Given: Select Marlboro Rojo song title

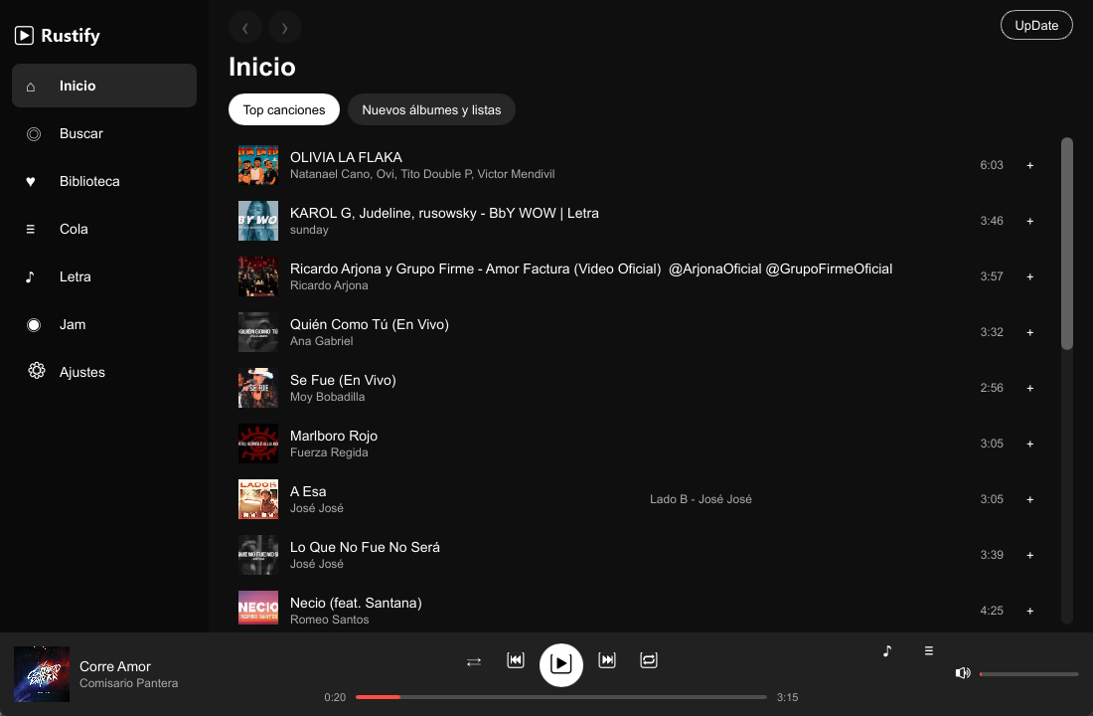Looking at the screenshot, I should point(334,437).
